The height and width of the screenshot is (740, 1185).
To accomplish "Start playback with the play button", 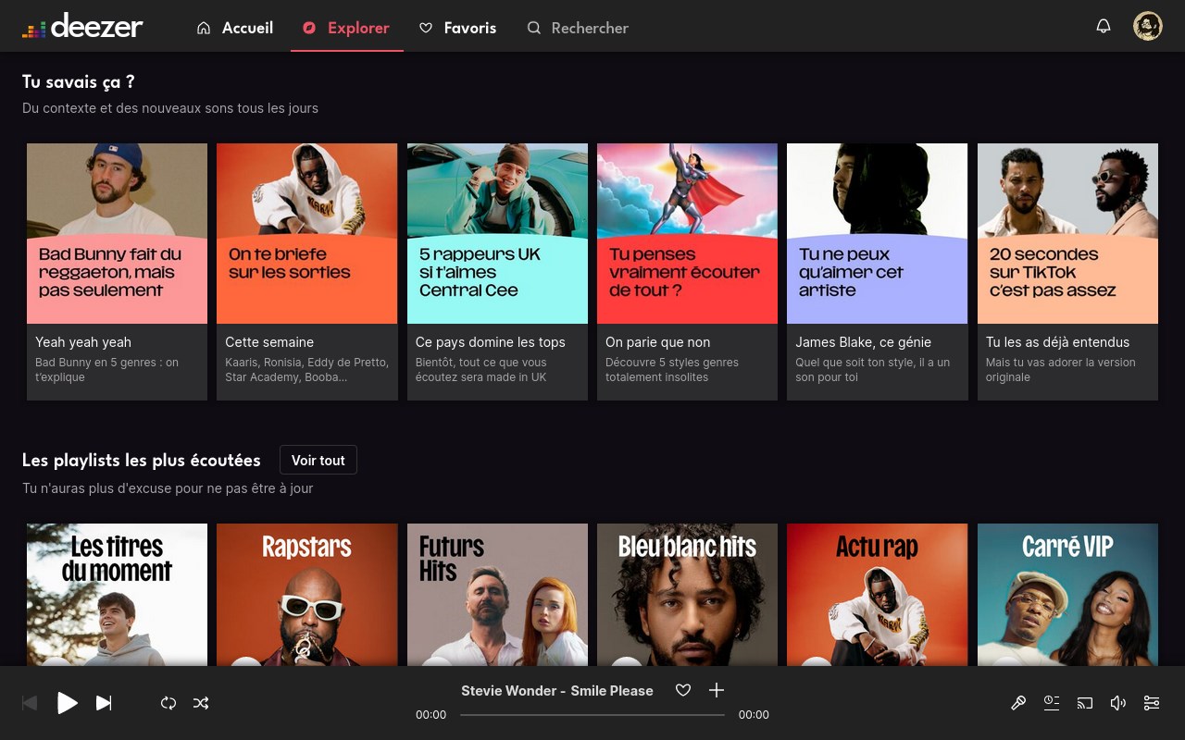I will coord(68,703).
